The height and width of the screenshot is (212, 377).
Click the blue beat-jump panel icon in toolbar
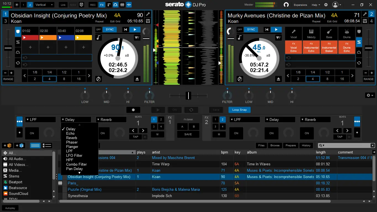tap(128, 5)
